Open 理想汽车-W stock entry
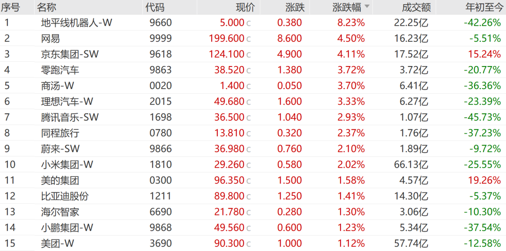The height and width of the screenshot is (251, 506). [x=253, y=102]
